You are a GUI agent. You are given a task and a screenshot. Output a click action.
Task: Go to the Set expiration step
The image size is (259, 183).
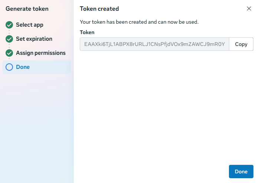34,39
